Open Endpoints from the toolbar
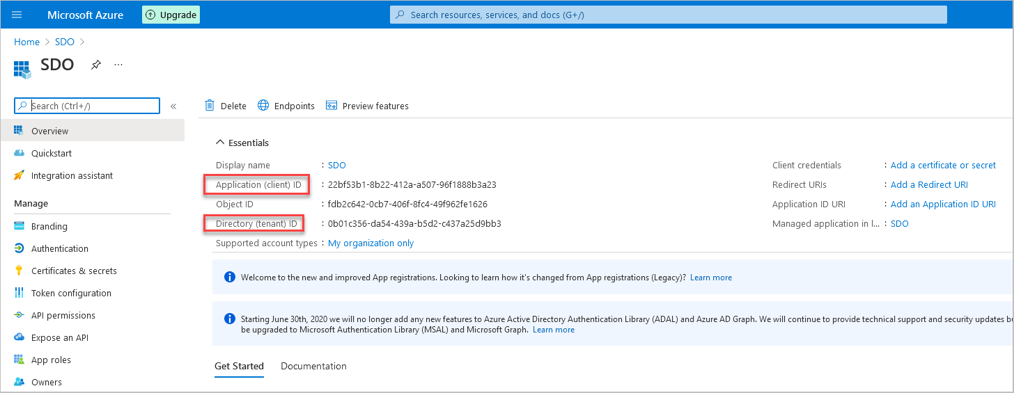This screenshot has height=393, width=1014. click(x=286, y=106)
